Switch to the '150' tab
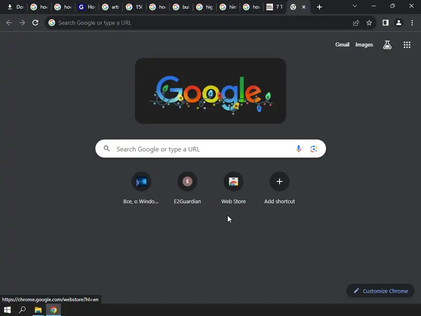 click(134, 7)
